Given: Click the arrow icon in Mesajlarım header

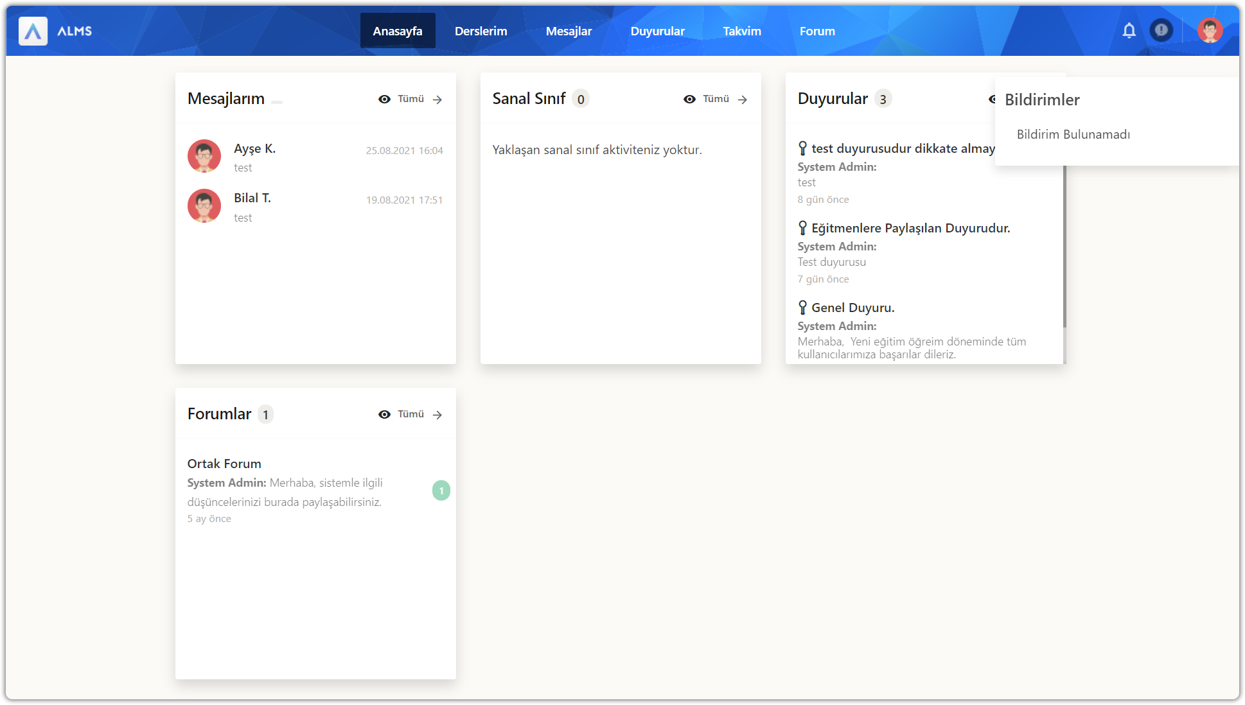Looking at the screenshot, I should 437,100.
